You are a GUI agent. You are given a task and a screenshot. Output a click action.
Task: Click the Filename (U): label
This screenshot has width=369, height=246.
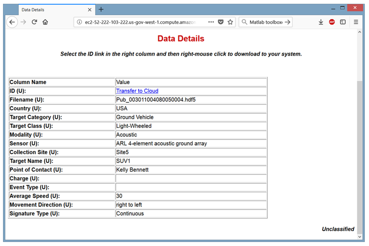[x=27, y=100]
